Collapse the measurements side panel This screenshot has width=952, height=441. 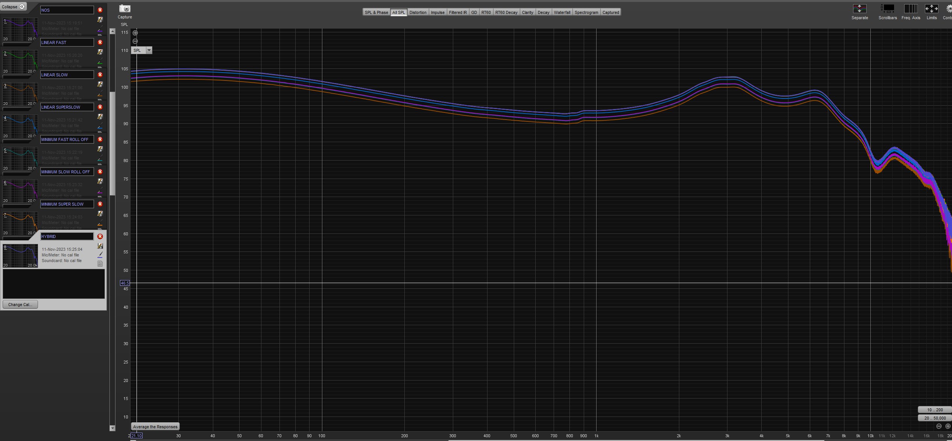point(14,7)
